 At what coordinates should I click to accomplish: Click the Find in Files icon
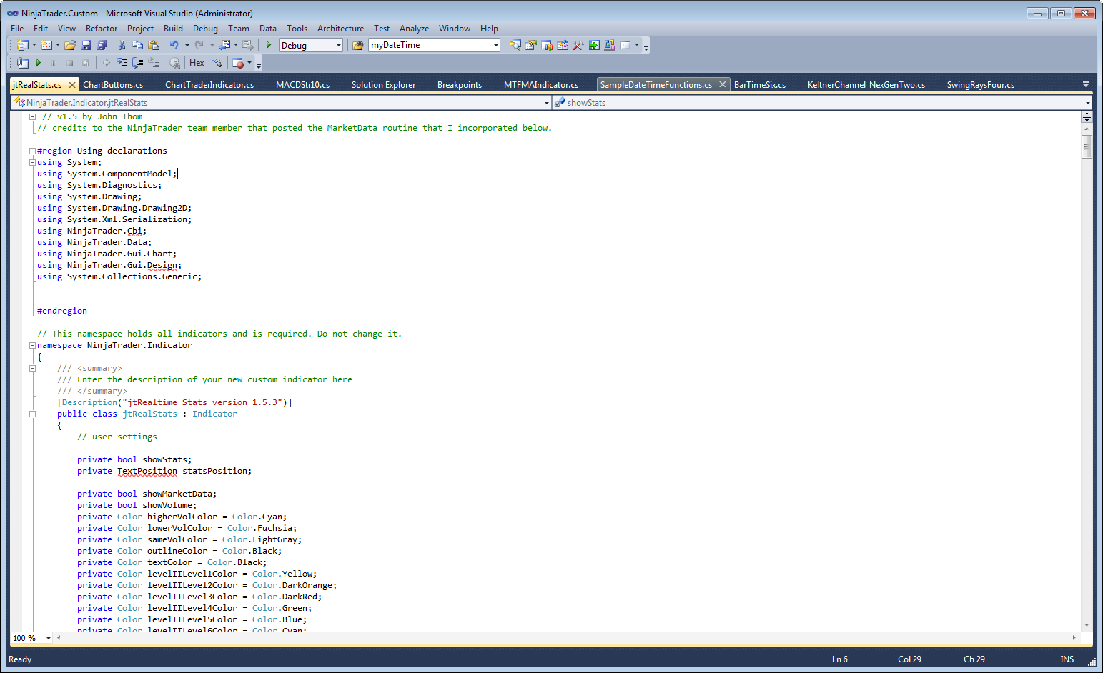pos(358,45)
